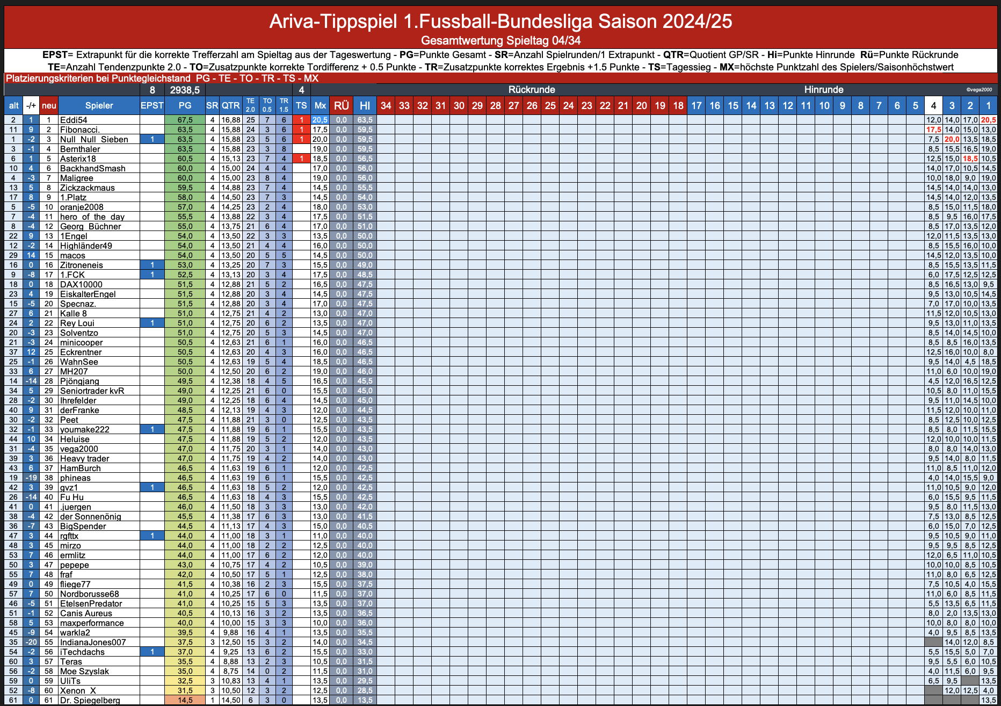Select player name 'Eddi54'

(74, 120)
